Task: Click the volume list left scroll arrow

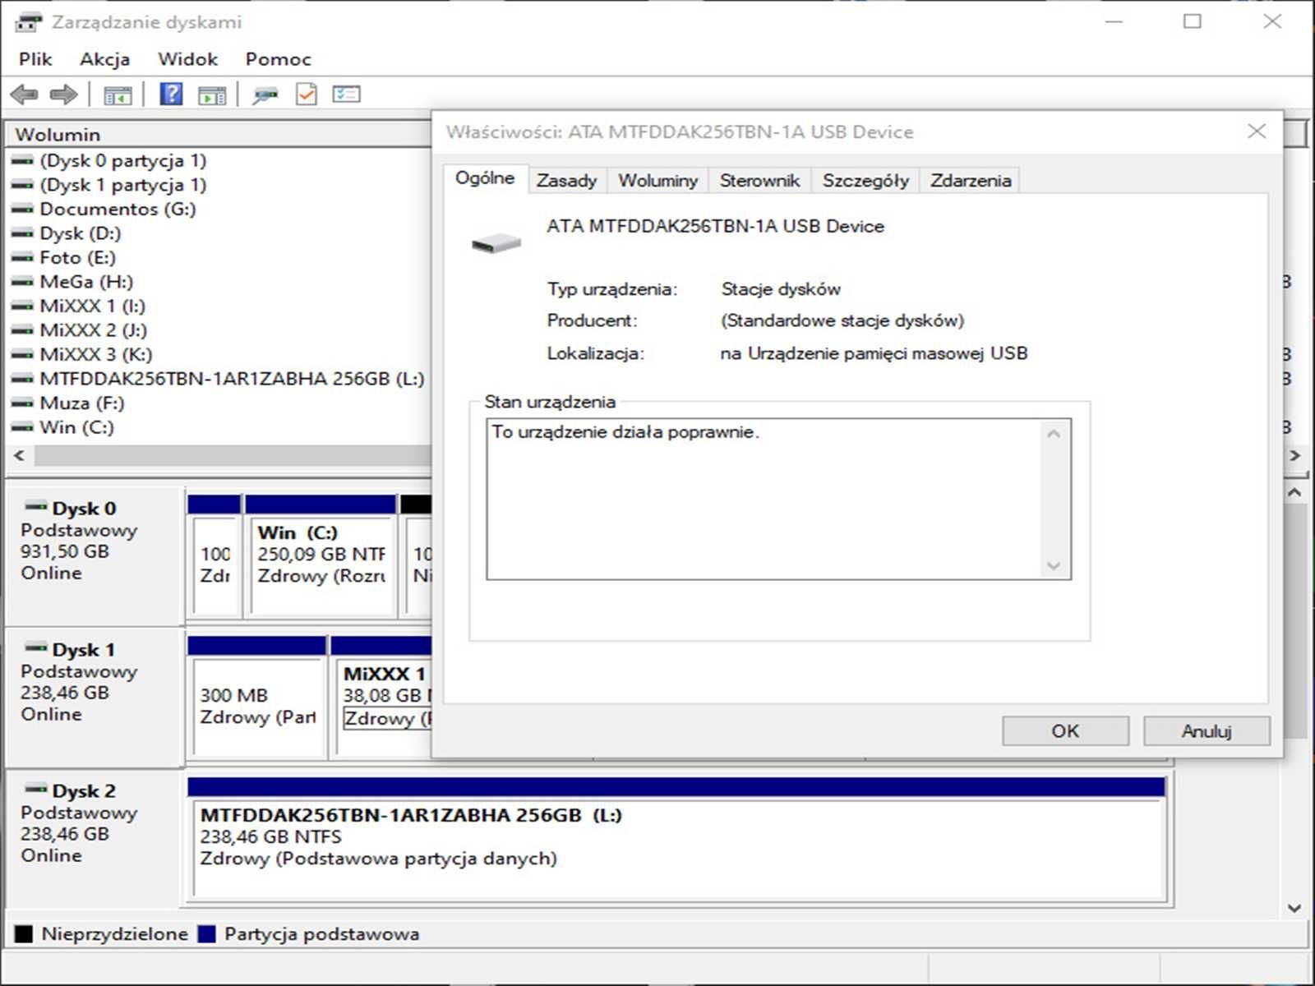Action: tap(19, 455)
